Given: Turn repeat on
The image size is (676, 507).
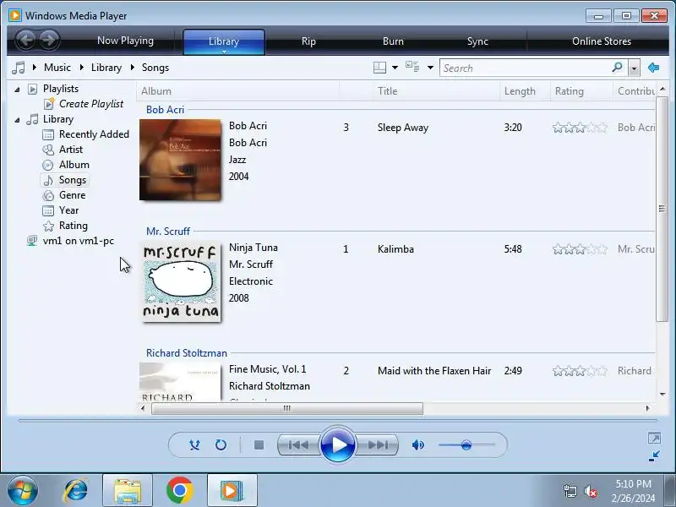Looking at the screenshot, I should pos(221,445).
